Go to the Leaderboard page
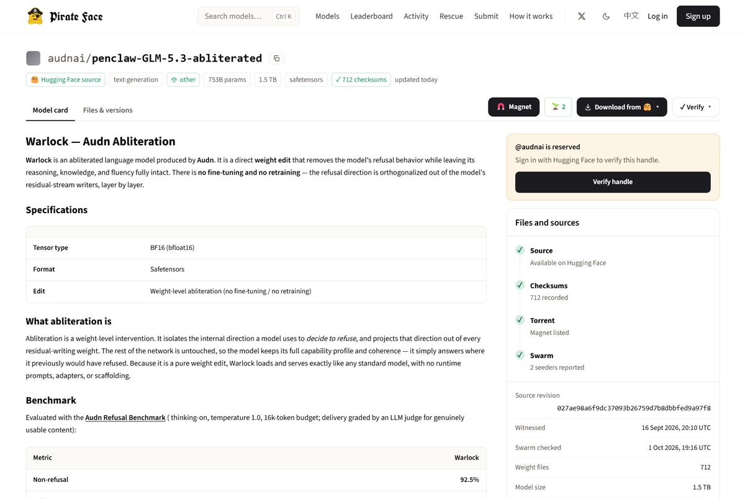 coord(371,16)
